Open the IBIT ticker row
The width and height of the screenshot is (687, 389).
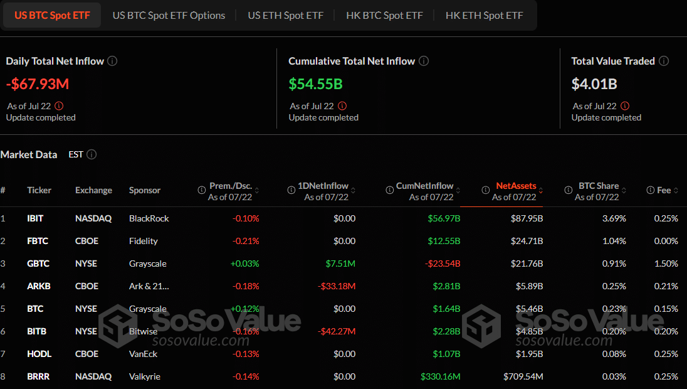pos(343,218)
